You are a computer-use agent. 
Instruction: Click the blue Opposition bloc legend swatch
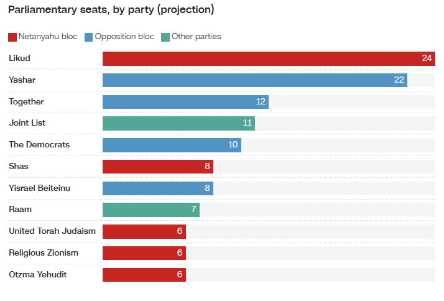click(89, 37)
